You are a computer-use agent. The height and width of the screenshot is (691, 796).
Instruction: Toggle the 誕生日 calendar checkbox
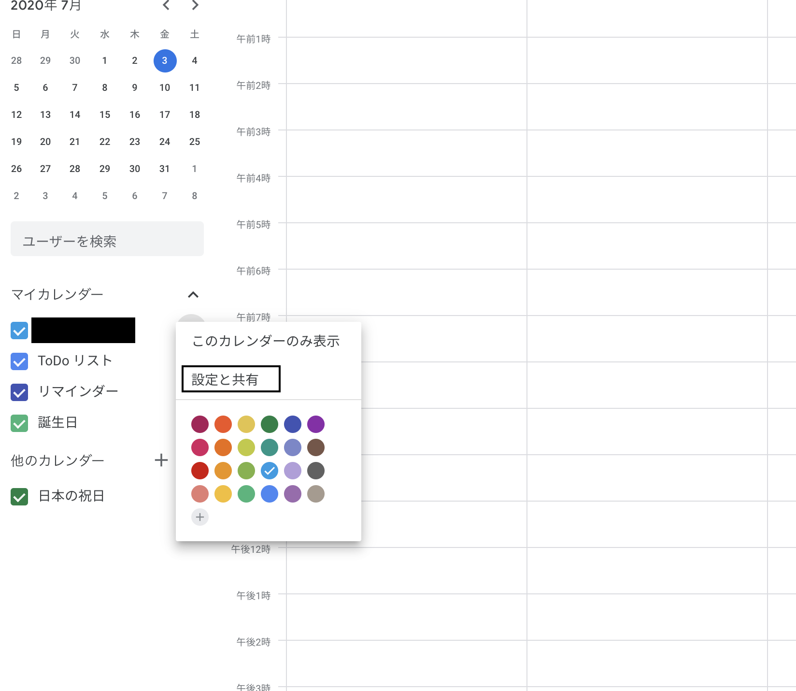pos(19,423)
